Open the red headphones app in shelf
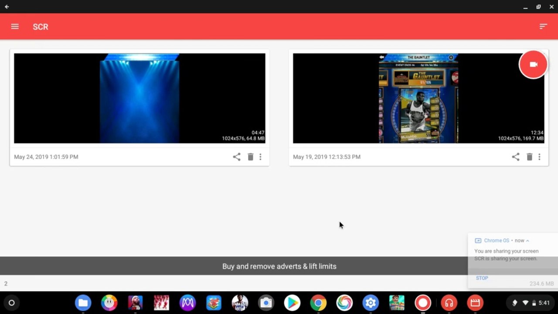This screenshot has height=314, width=558. coord(449,303)
